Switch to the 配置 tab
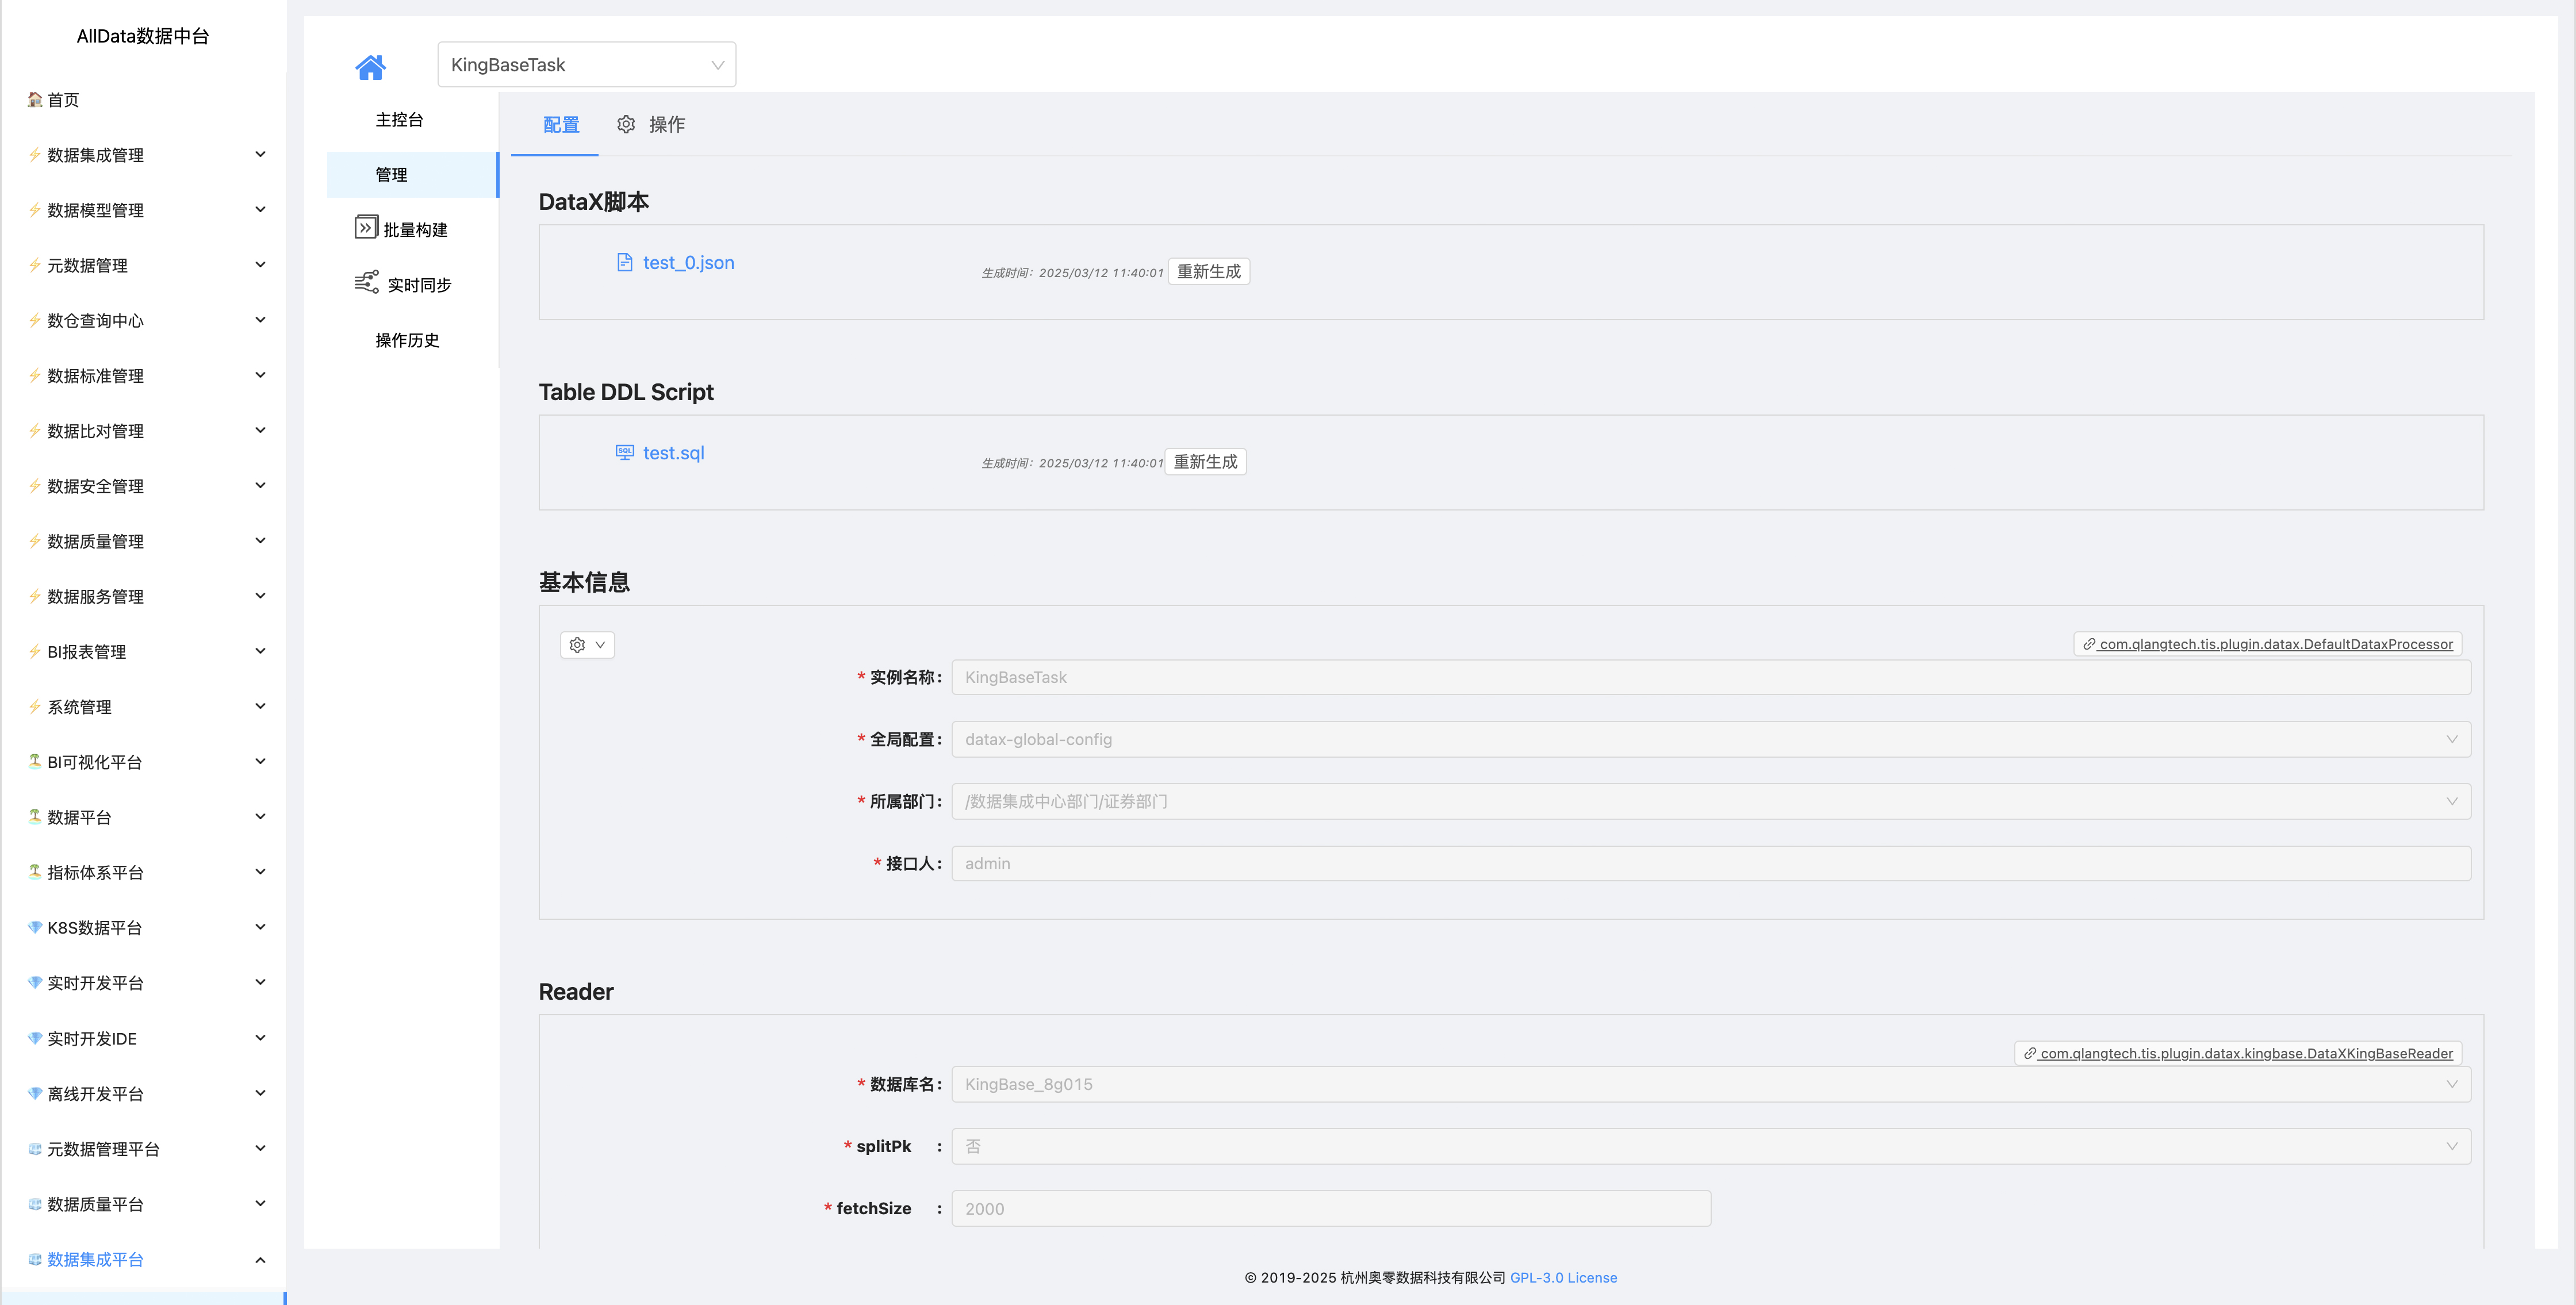2576x1305 pixels. [x=561, y=125]
